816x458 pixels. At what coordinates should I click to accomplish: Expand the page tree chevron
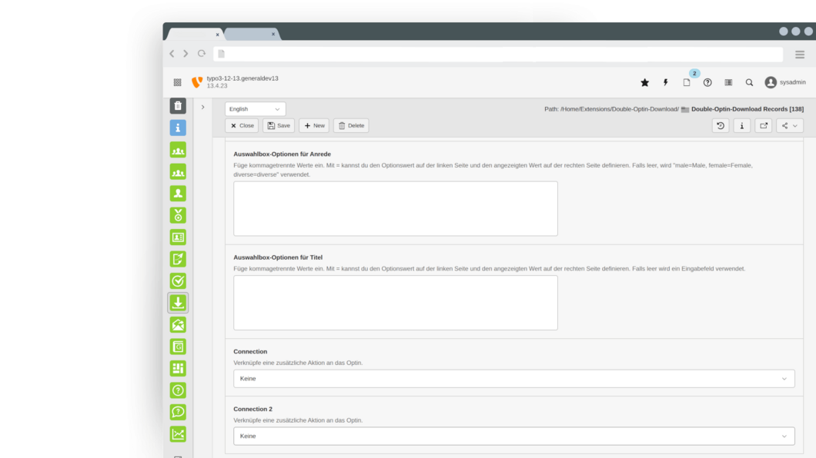202,108
